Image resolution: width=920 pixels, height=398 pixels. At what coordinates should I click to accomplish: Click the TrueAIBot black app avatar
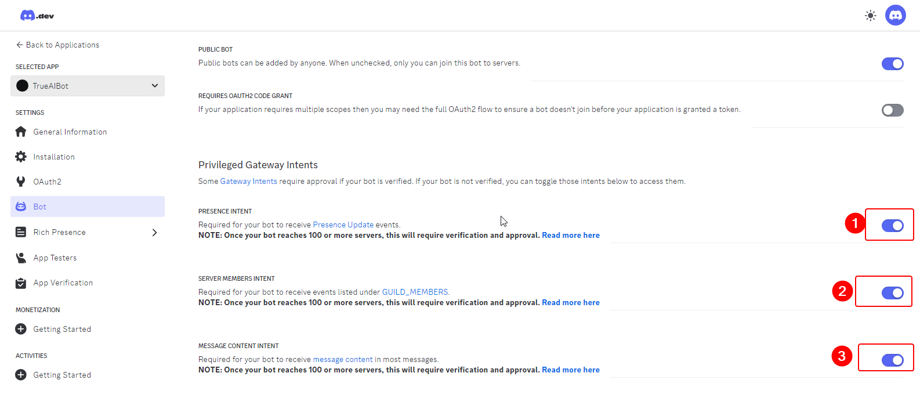point(22,86)
